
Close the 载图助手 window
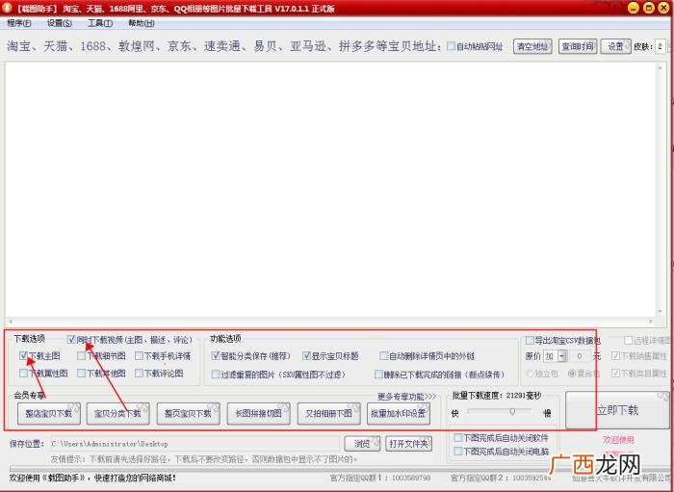664,8
